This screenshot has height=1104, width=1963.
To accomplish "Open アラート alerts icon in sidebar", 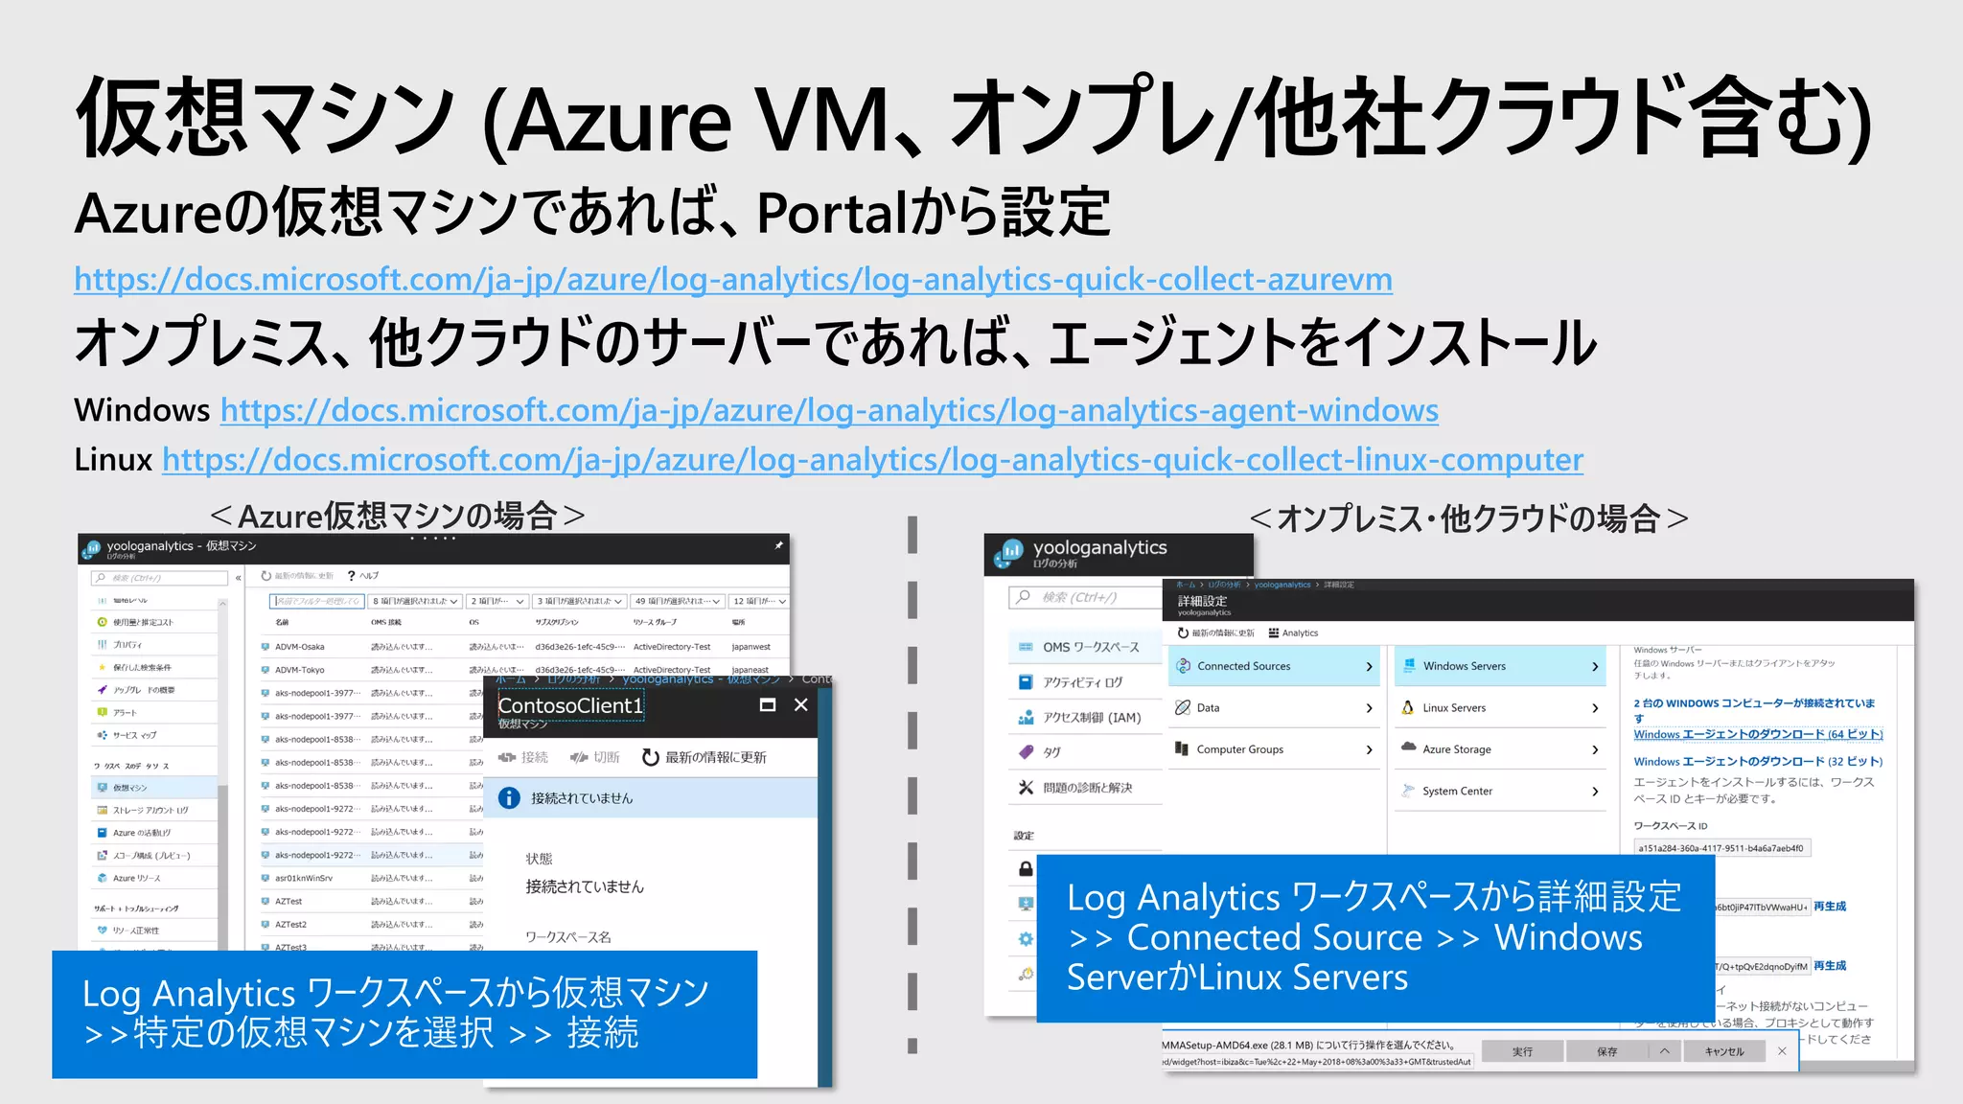I will [102, 712].
